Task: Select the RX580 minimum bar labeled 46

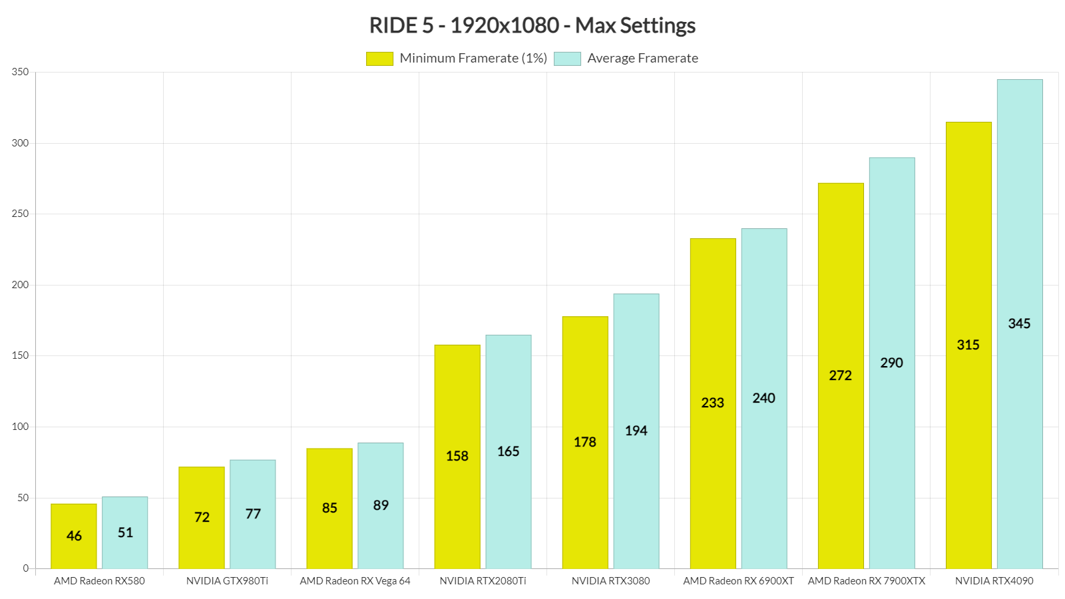Action: (x=73, y=536)
